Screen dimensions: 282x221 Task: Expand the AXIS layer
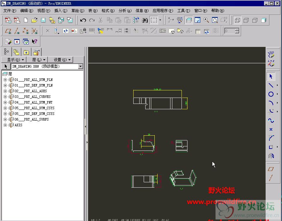(x=5, y=125)
